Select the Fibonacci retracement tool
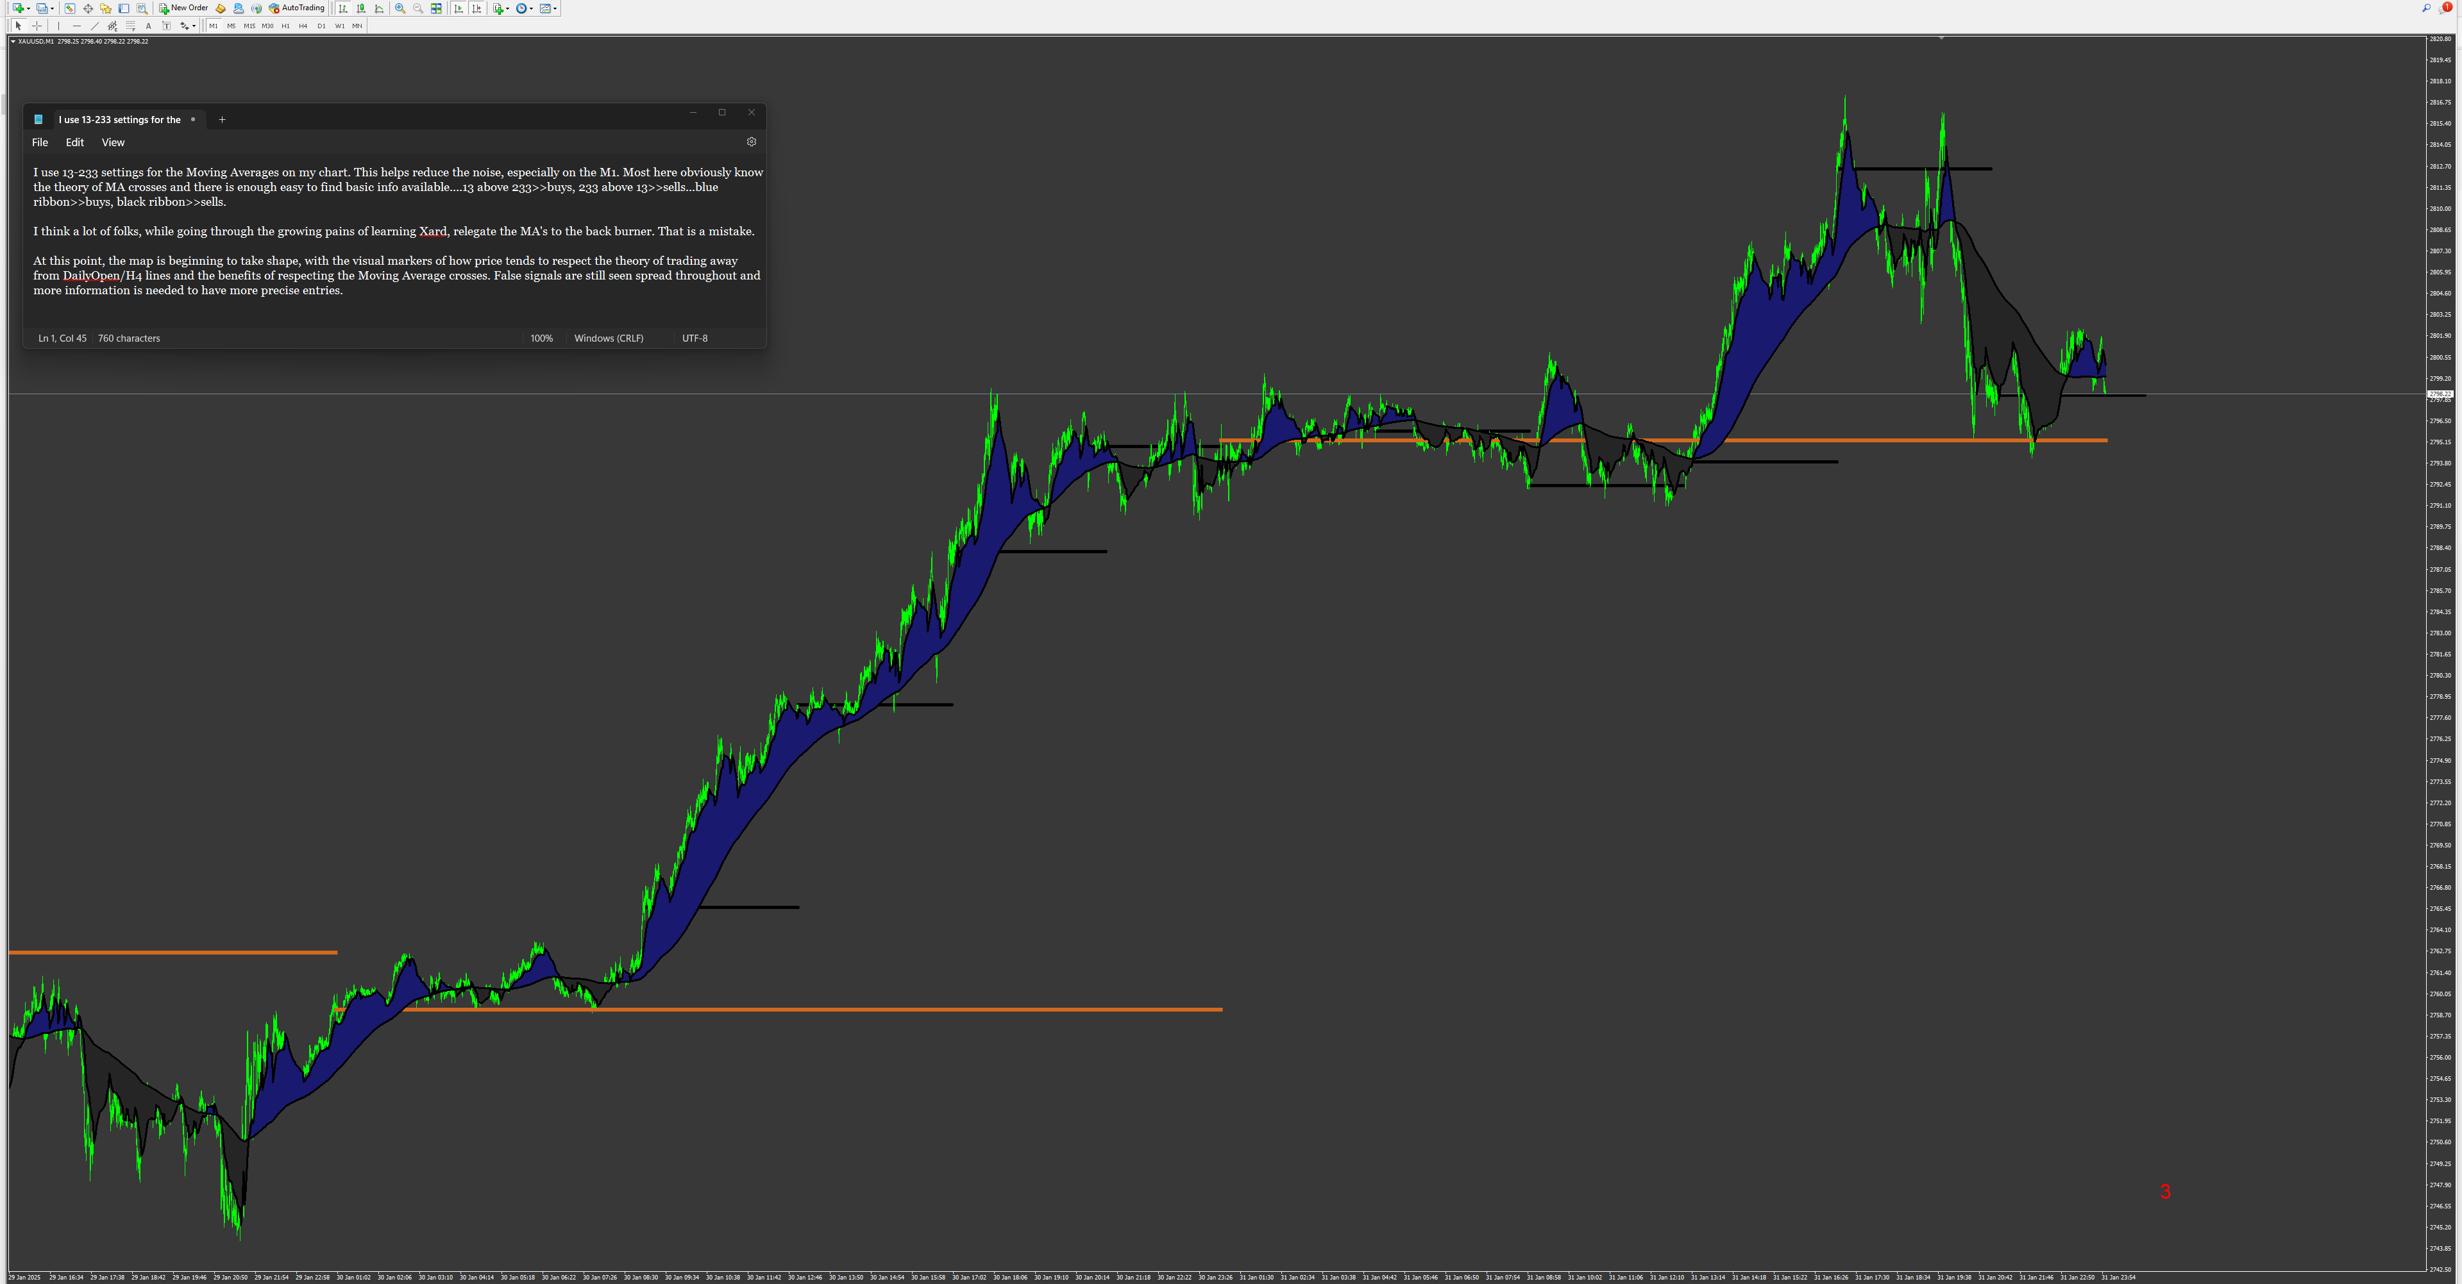The image size is (2462, 1284). [x=131, y=26]
